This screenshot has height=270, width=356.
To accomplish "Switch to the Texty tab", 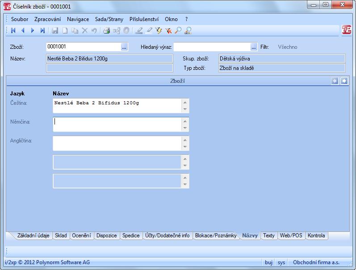I will (269, 236).
